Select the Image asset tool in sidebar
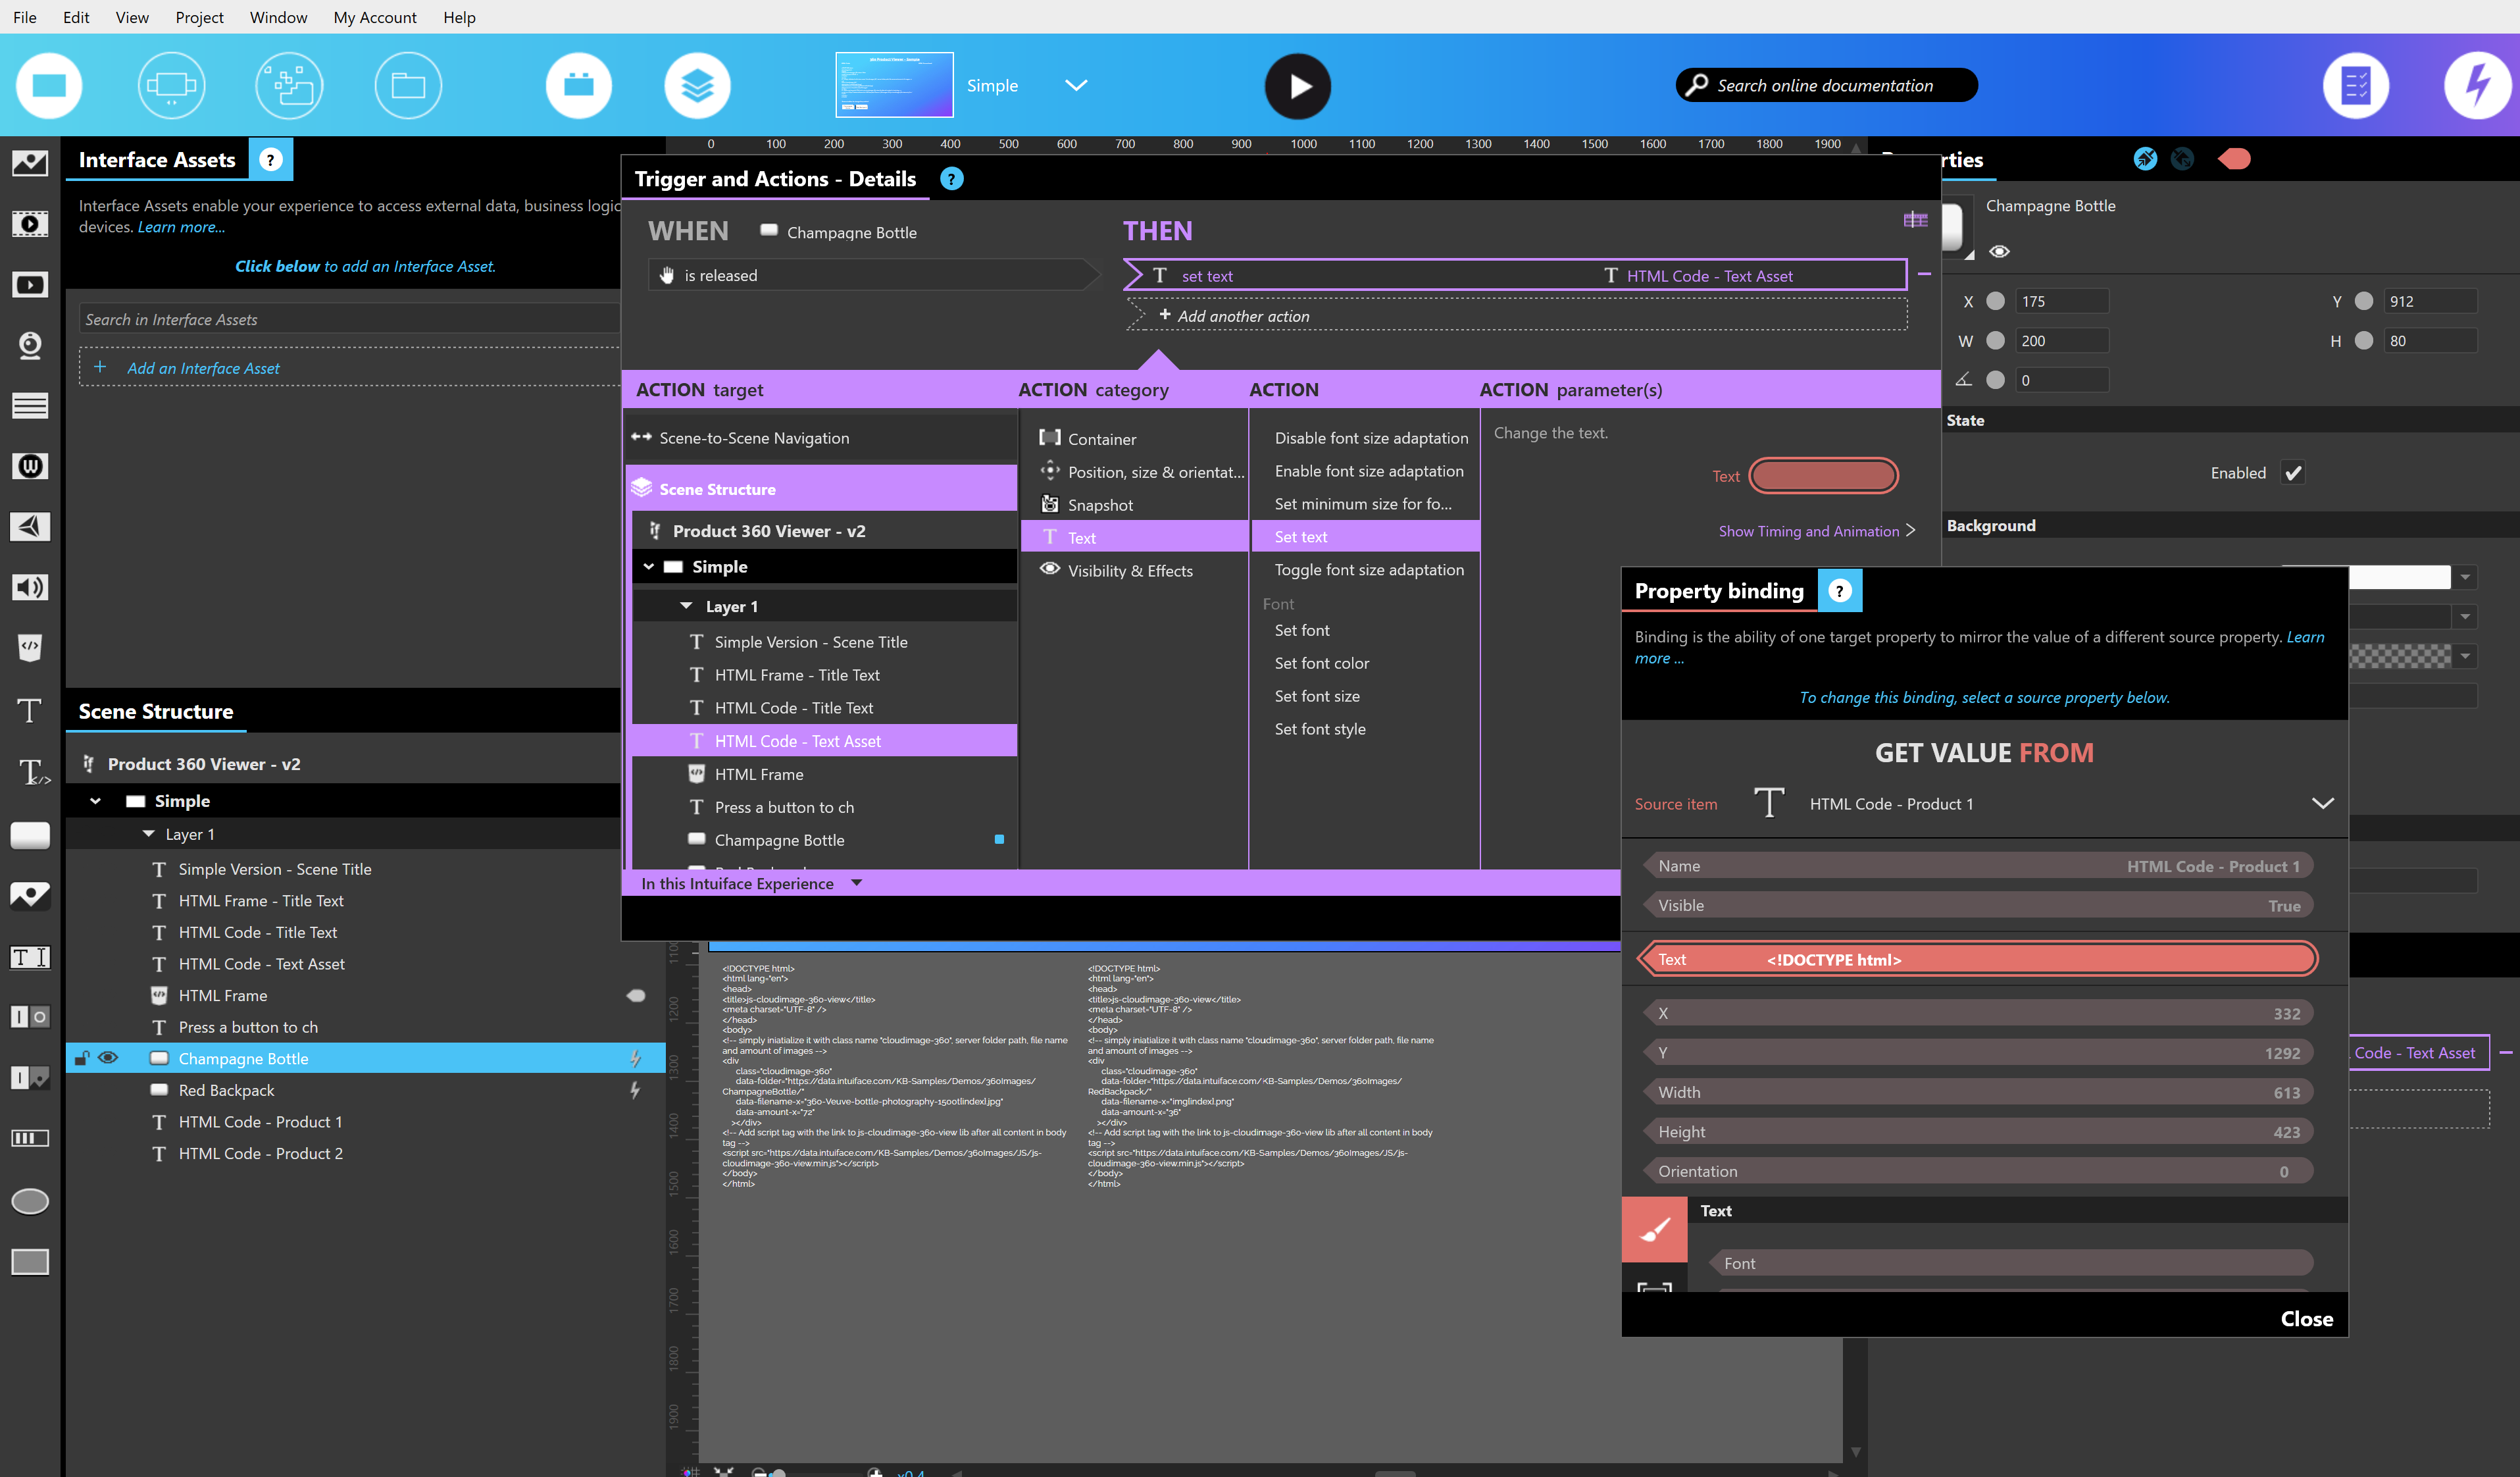2520x1477 pixels. (30, 162)
